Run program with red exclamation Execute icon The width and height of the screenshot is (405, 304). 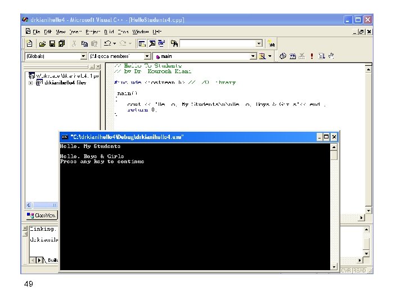tap(312, 56)
